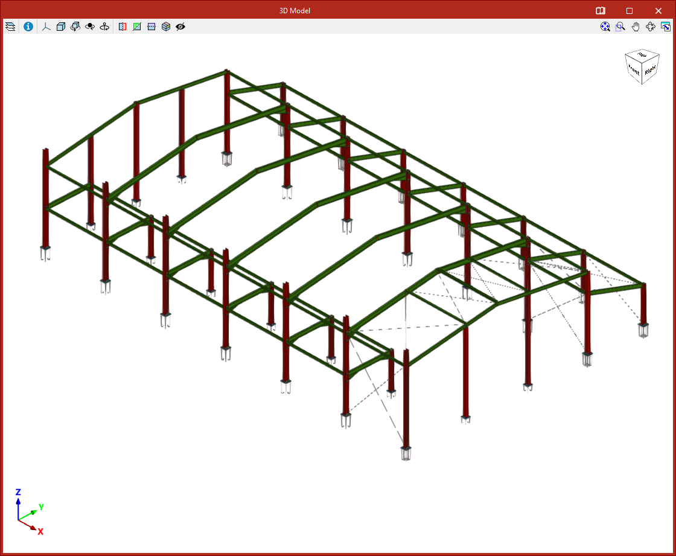This screenshot has height=556, width=676.
Task: Click the turntable rotate-about-axis icon
Action: 104,27
